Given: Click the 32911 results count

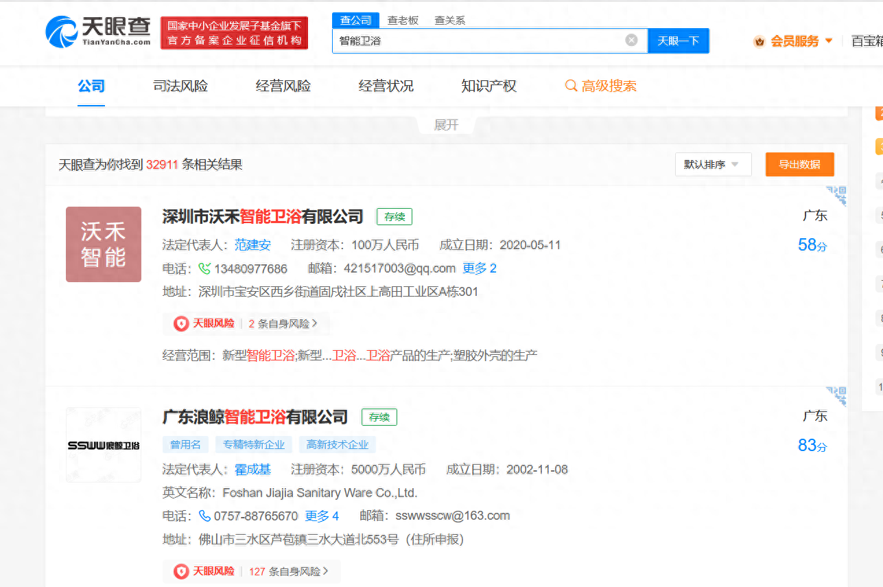Looking at the screenshot, I should [162, 165].
